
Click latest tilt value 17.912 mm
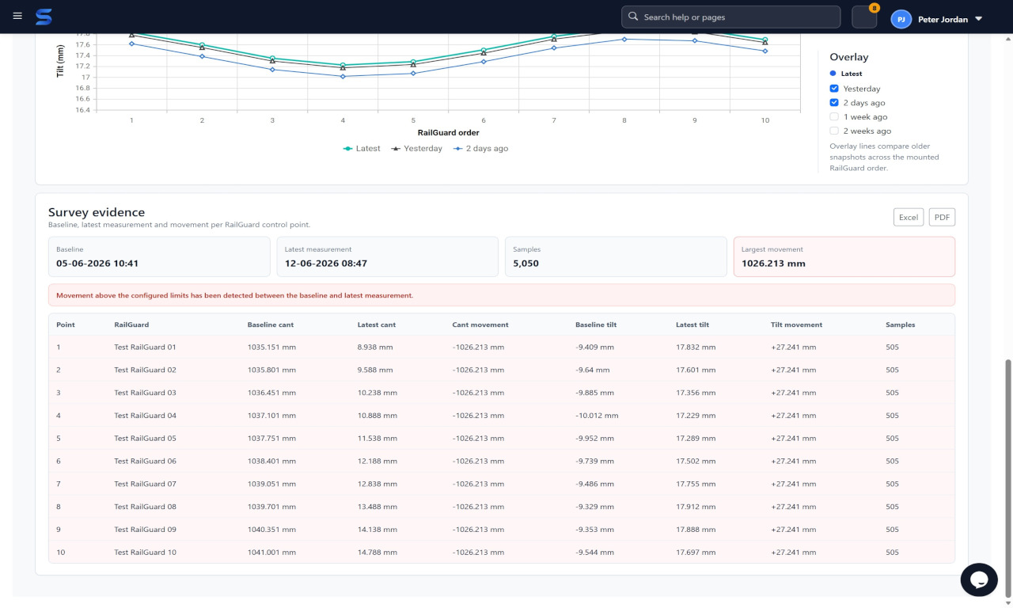(x=696, y=507)
